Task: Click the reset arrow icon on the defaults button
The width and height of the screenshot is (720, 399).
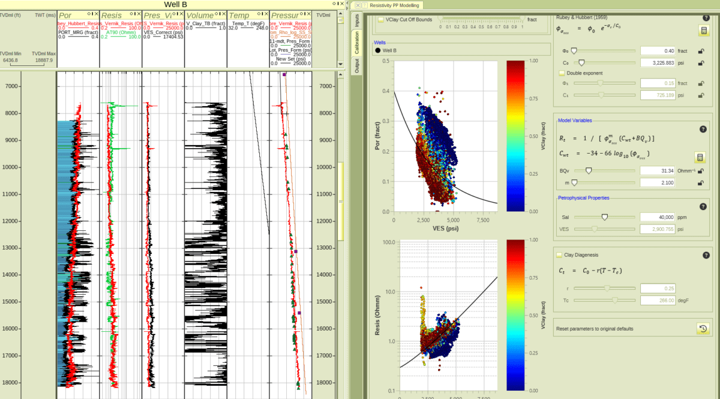Action: [703, 329]
